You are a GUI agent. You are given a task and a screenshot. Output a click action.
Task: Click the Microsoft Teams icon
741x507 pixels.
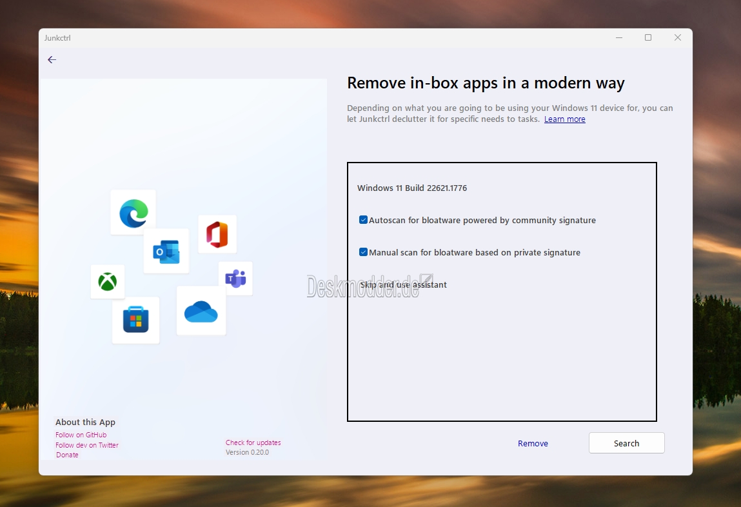pos(236,279)
